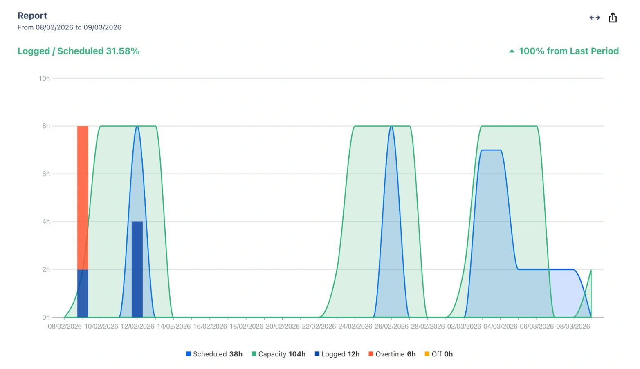Click the blue Scheduled legend color square
The height and width of the screenshot is (369, 640).
[189, 354]
